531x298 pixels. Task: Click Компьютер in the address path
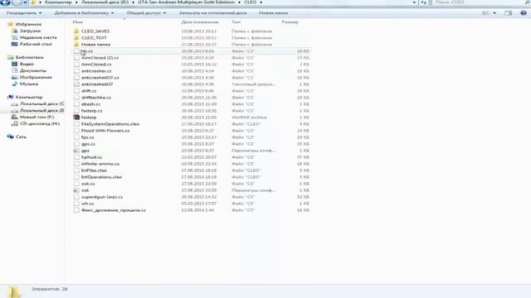(58, 2)
